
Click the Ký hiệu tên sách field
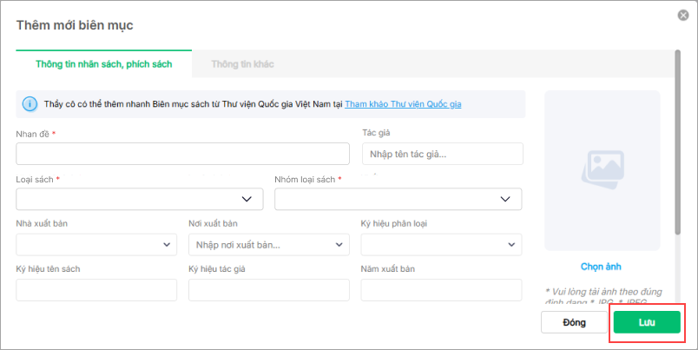coord(96,290)
